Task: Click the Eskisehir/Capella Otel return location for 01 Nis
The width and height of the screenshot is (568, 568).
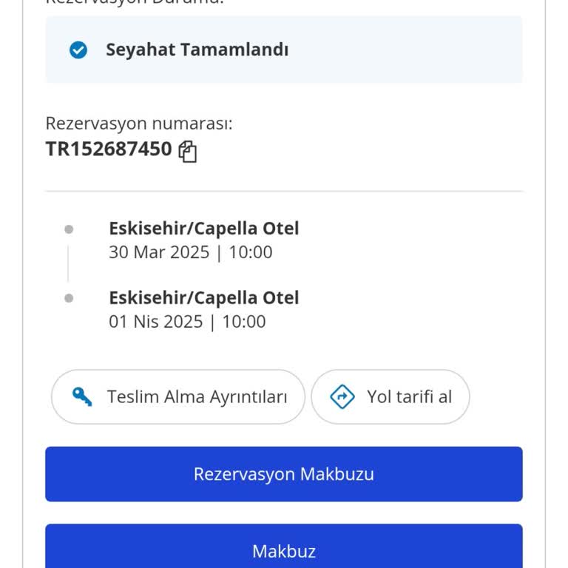Action: (204, 298)
